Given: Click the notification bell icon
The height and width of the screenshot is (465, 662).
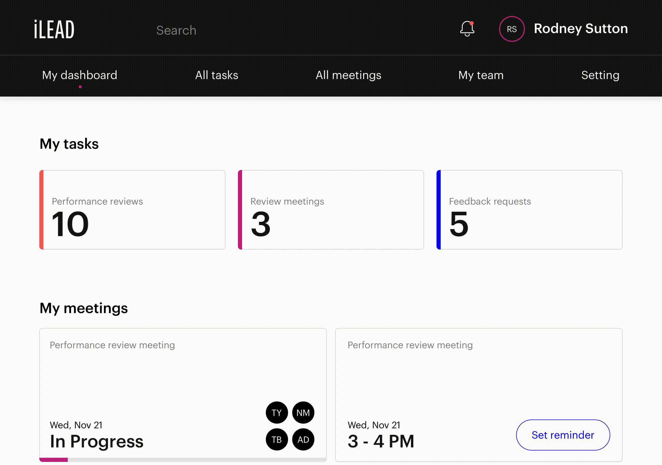Looking at the screenshot, I should (x=467, y=29).
